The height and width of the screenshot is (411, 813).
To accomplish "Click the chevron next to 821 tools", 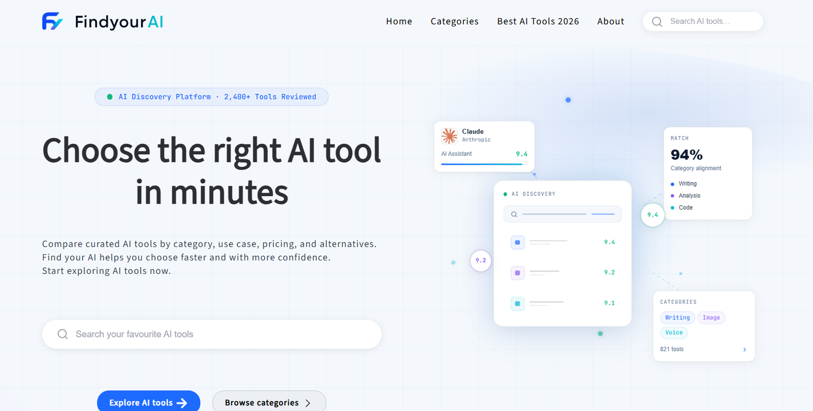I will pos(744,350).
